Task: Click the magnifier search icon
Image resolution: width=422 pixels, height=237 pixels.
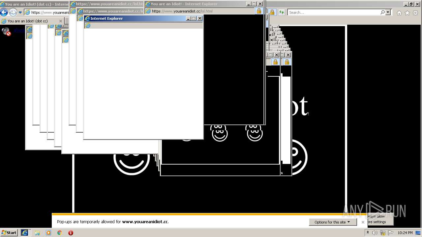Action: (382, 12)
